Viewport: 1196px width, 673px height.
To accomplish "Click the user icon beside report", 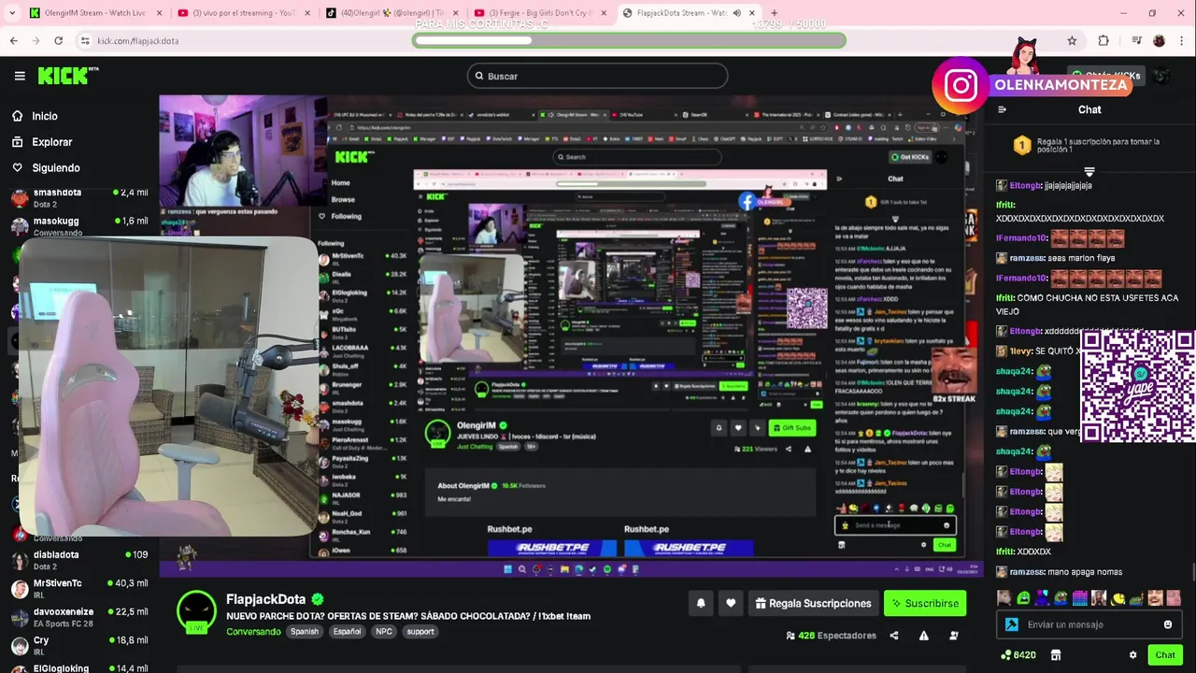I will point(954,636).
